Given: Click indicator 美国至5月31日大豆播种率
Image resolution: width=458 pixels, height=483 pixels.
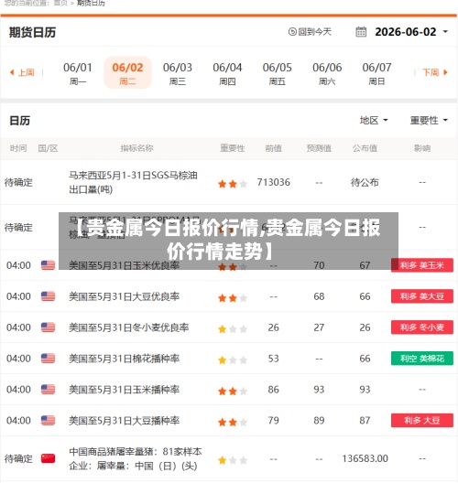Looking at the screenshot, I should click(x=124, y=421).
